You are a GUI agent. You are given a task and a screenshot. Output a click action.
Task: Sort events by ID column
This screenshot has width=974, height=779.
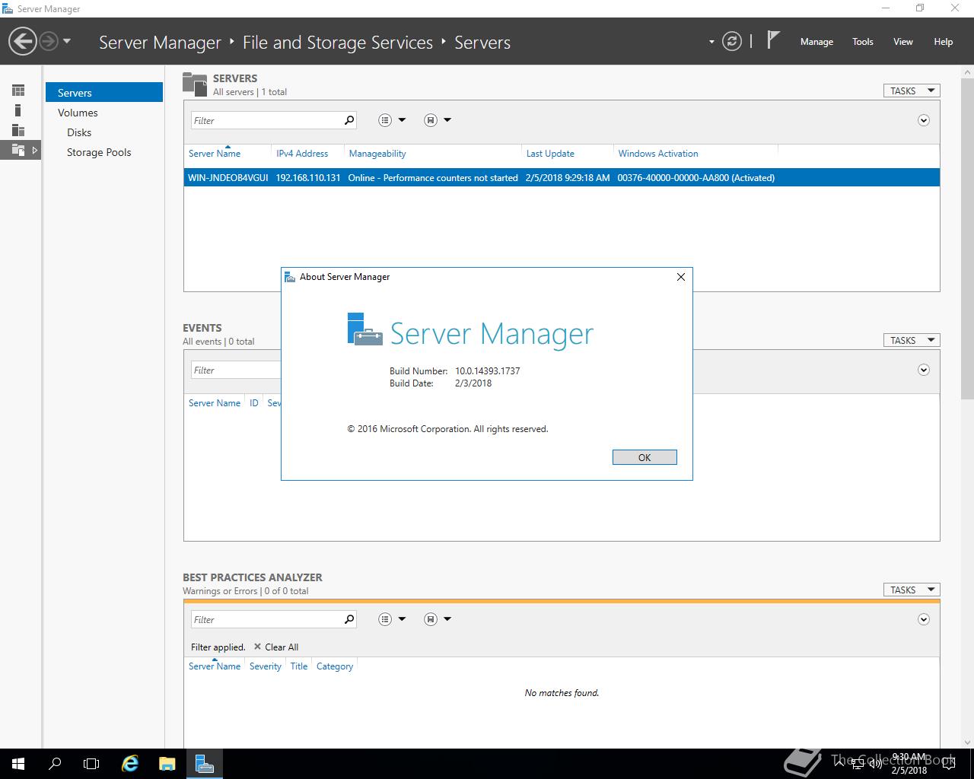tap(254, 403)
